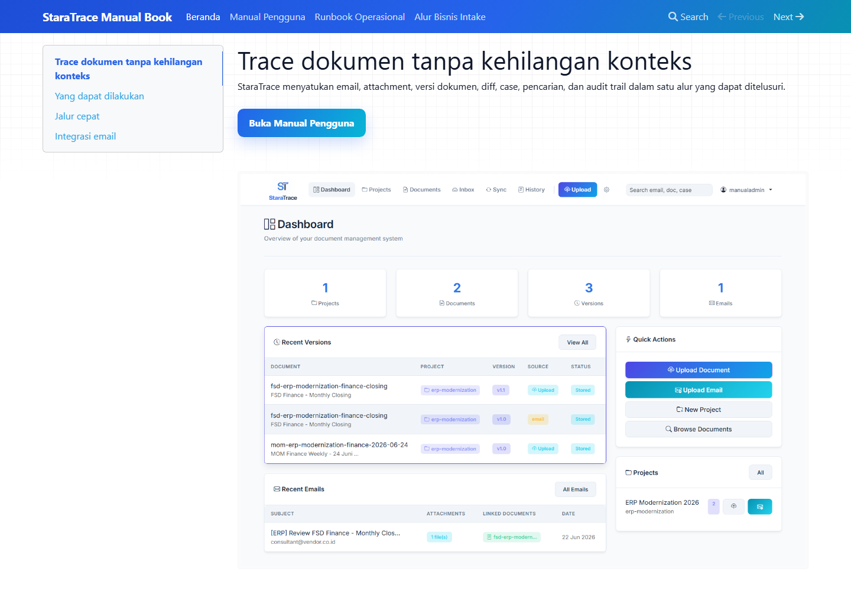
Task: Click the teal email icon for ERP Modernization 2026
Action: pyautogui.click(x=760, y=506)
